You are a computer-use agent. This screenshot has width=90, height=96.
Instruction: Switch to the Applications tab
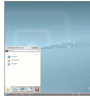click(x=15, y=89)
